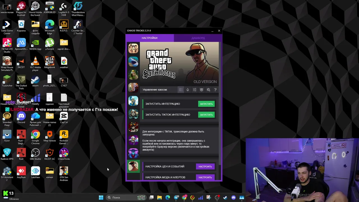Click the droplet chaos control icon
The image size is (359, 202).
click(188, 90)
